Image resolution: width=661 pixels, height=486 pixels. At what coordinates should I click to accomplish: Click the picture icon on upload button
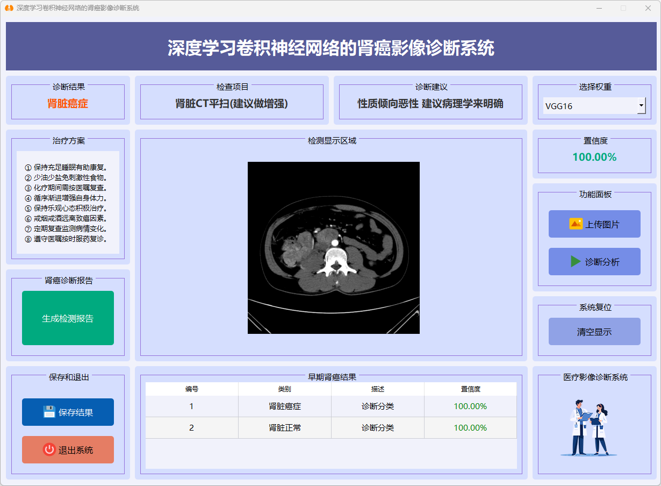point(576,224)
